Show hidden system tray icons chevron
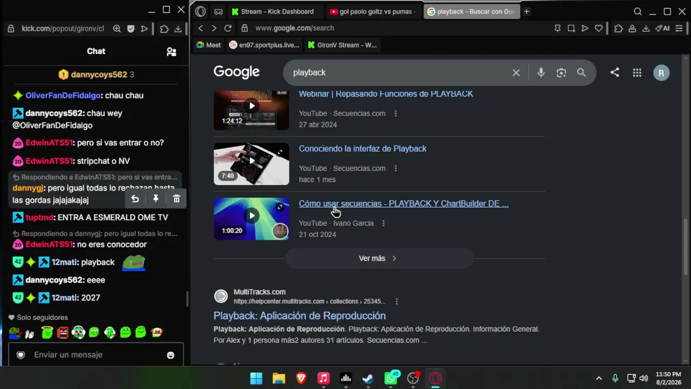 tap(599, 378)
